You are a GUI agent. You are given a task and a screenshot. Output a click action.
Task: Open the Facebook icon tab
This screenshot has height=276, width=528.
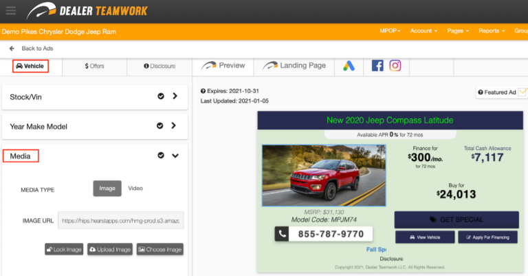[377, 66]
